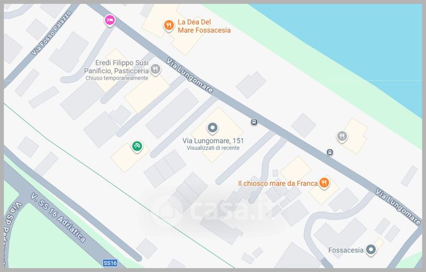Image resolution: width=426 pixels, height=272 pixels.
Task: Open La Dea Del Mare restaurant pin
Action: 169,25
